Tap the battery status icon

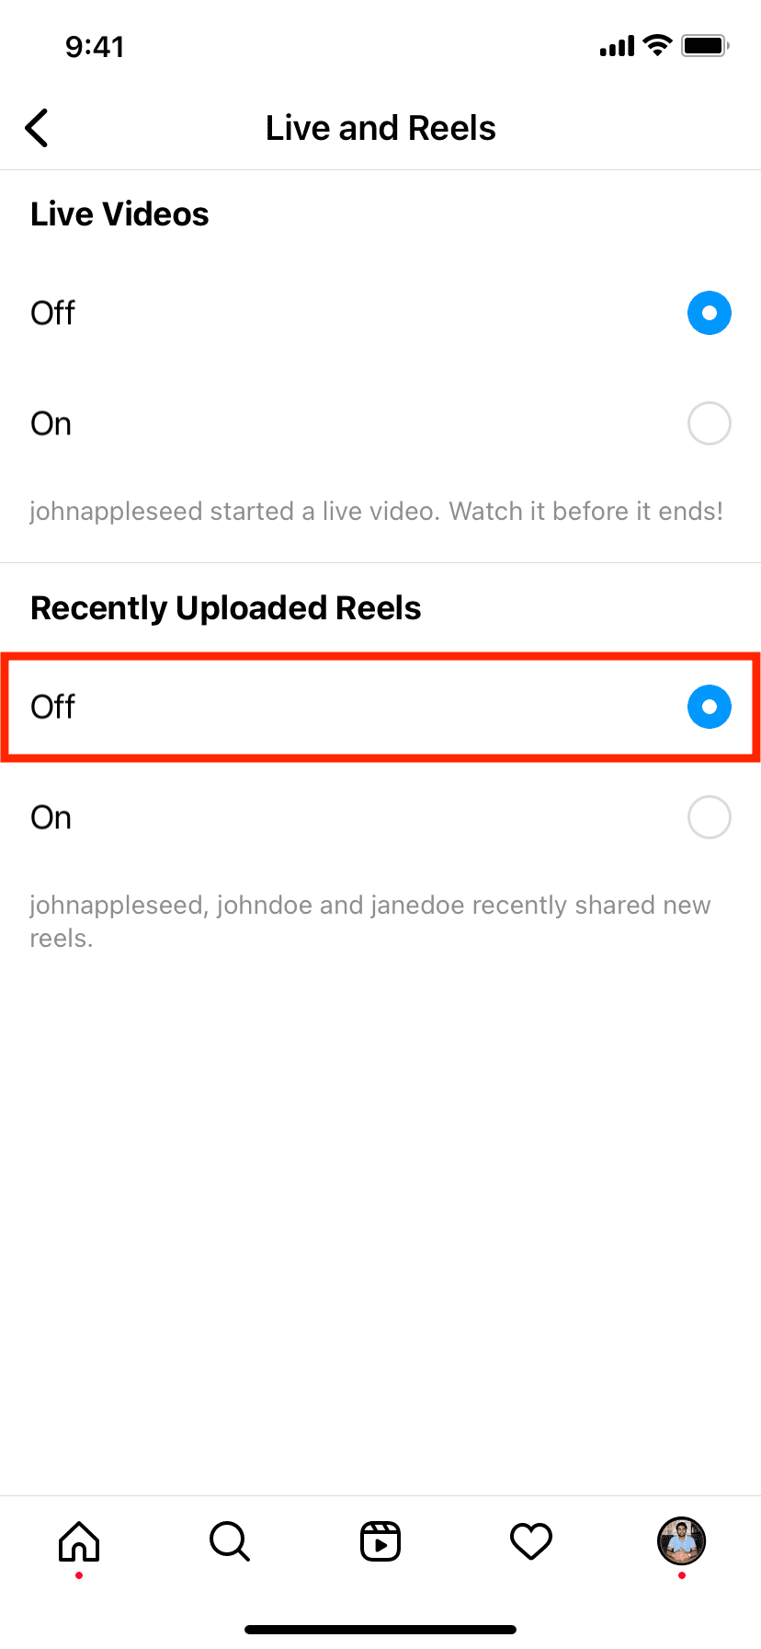click(x=705, y=45)
